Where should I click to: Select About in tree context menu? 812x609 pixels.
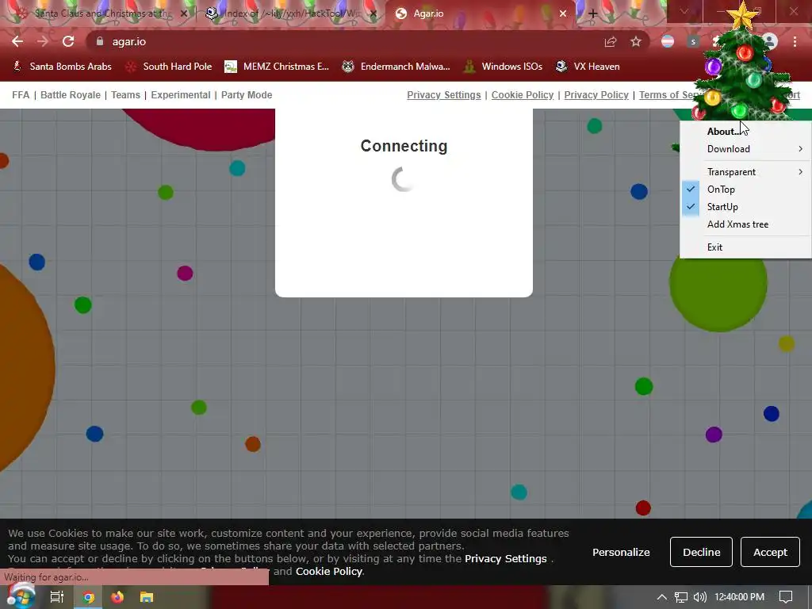(x=745, y=132)
